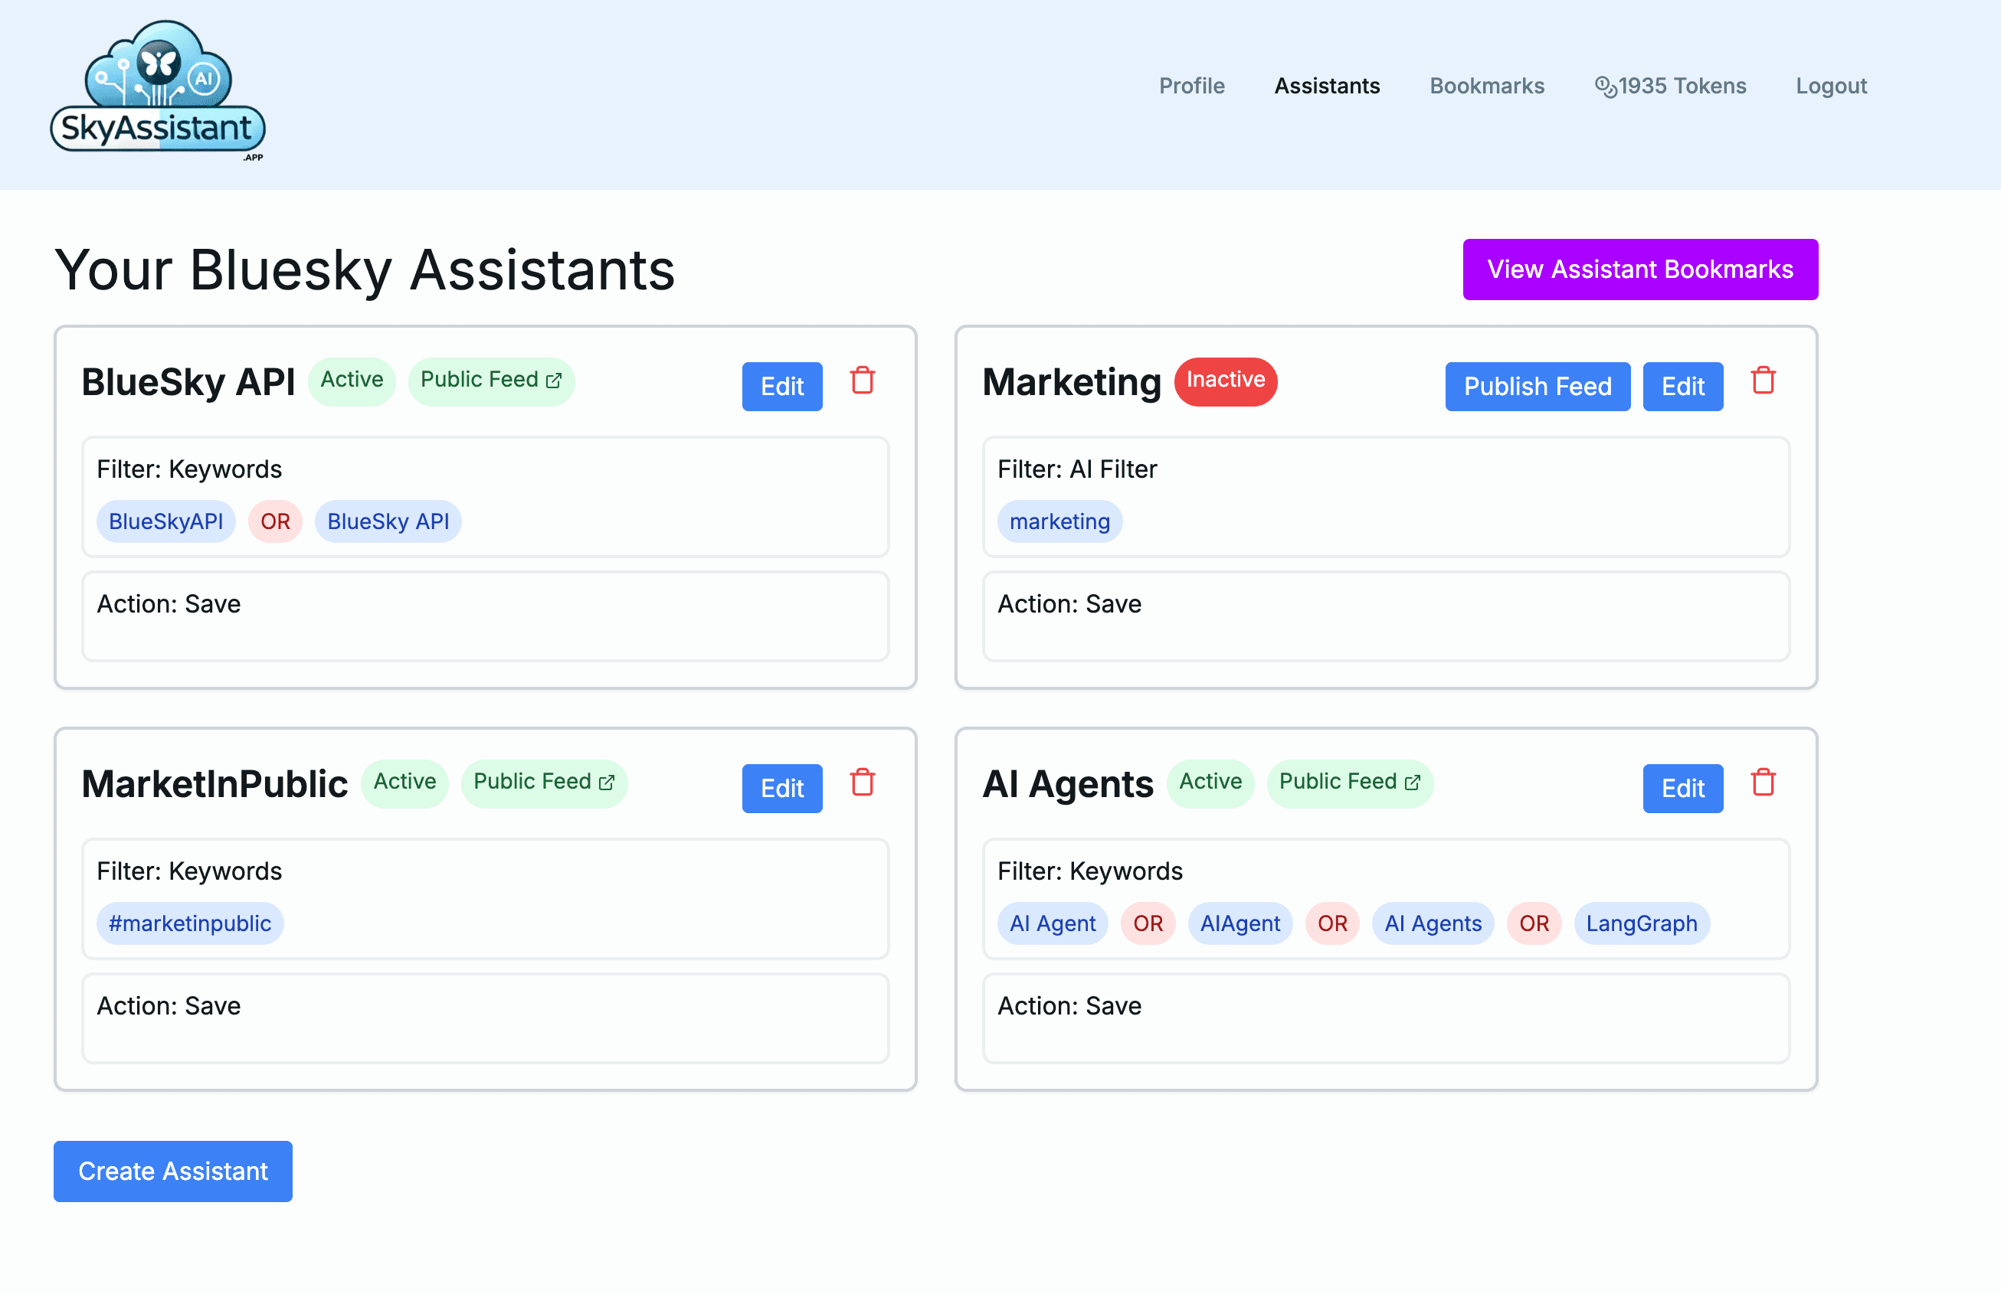Publish the Marketing feed

click(1537, 387)
